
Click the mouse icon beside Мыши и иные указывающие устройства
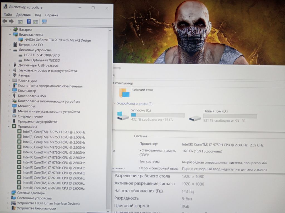pyautogui.click(x=14, y=111)
